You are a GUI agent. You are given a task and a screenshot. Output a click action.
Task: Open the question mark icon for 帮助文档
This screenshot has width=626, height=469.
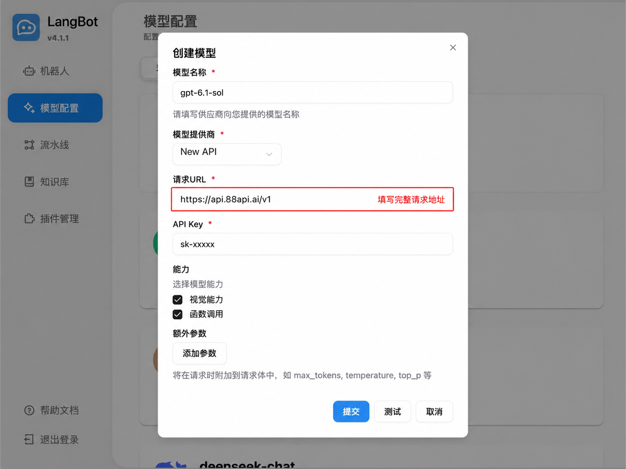pyautogui.click(x=29, y=410)
